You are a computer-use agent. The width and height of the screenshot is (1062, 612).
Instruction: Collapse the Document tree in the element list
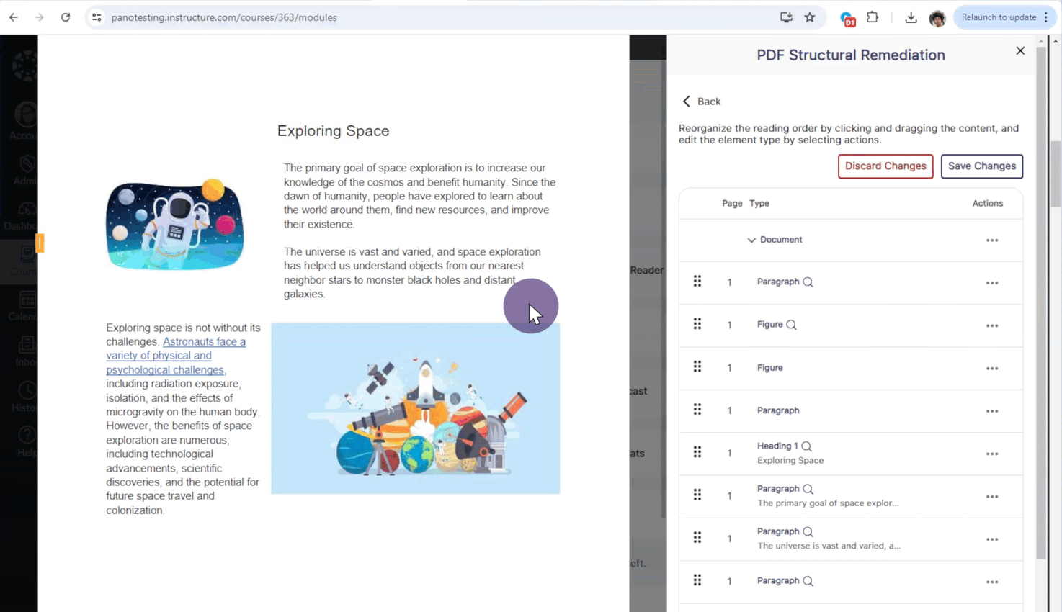[751, 240]
